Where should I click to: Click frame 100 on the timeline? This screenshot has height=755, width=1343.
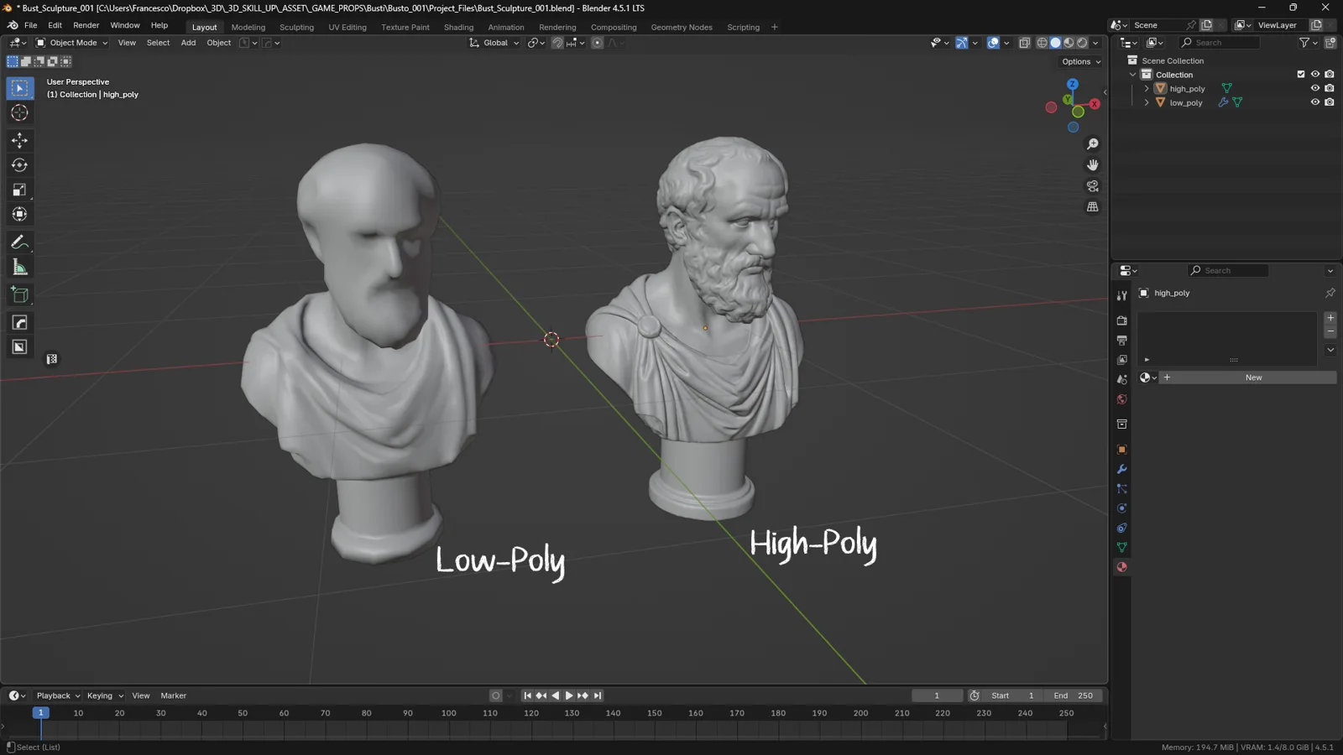(x=449, y=714)
